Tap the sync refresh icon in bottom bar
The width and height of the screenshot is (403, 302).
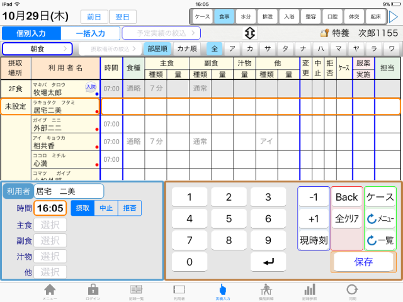tap(352, 291)
